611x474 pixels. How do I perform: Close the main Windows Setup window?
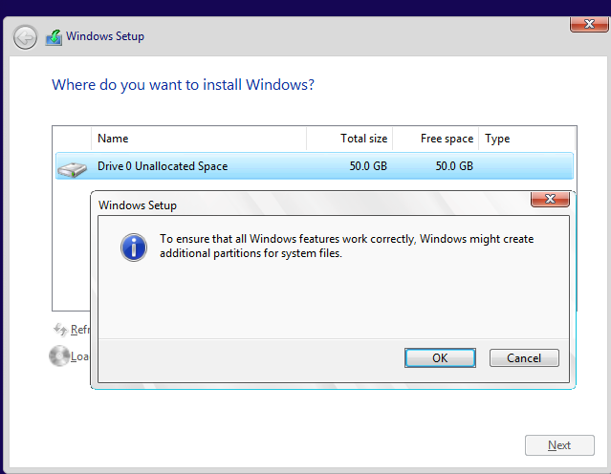click(x=589, y=24)
